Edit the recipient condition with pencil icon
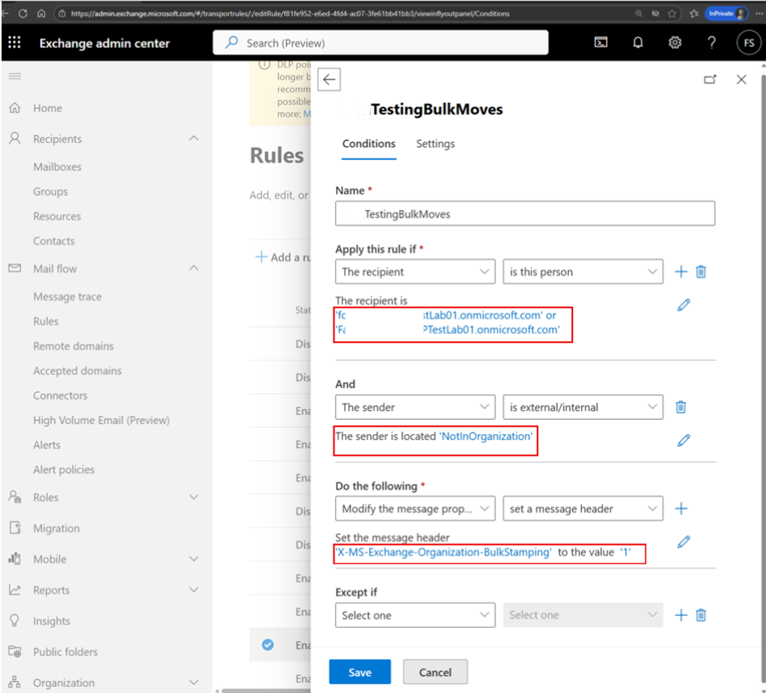 pyautogui.click(x=683, y=305)
